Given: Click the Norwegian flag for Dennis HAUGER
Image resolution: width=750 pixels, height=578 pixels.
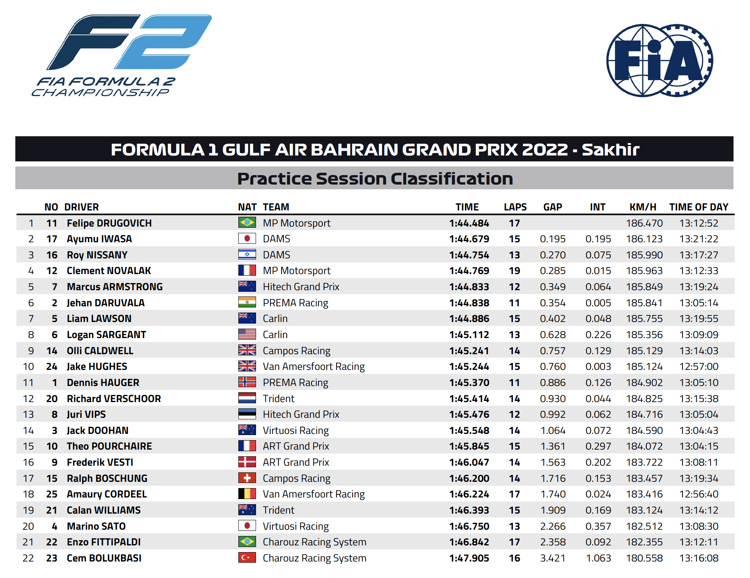Looking at the screenshot, I should click(247, 382).
